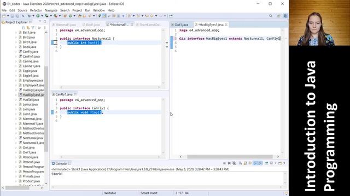Click 'public int hunt();' line in Nocturnal1
Screen dimensions: 350x196
tap(84, 42)
